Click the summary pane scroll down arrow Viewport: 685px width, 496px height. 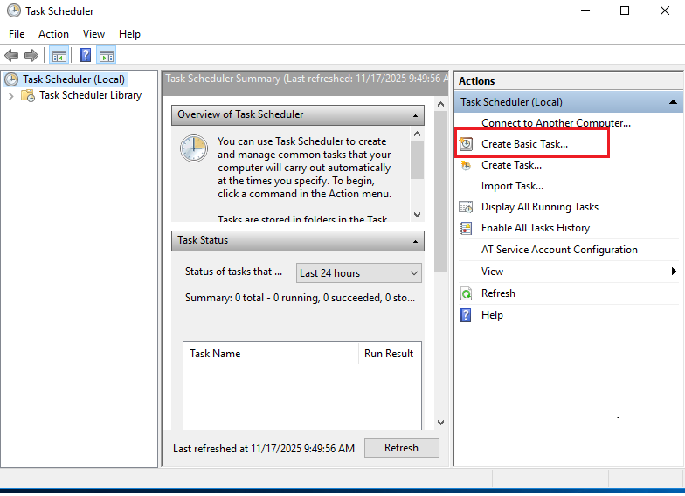[x=440, y=423]
